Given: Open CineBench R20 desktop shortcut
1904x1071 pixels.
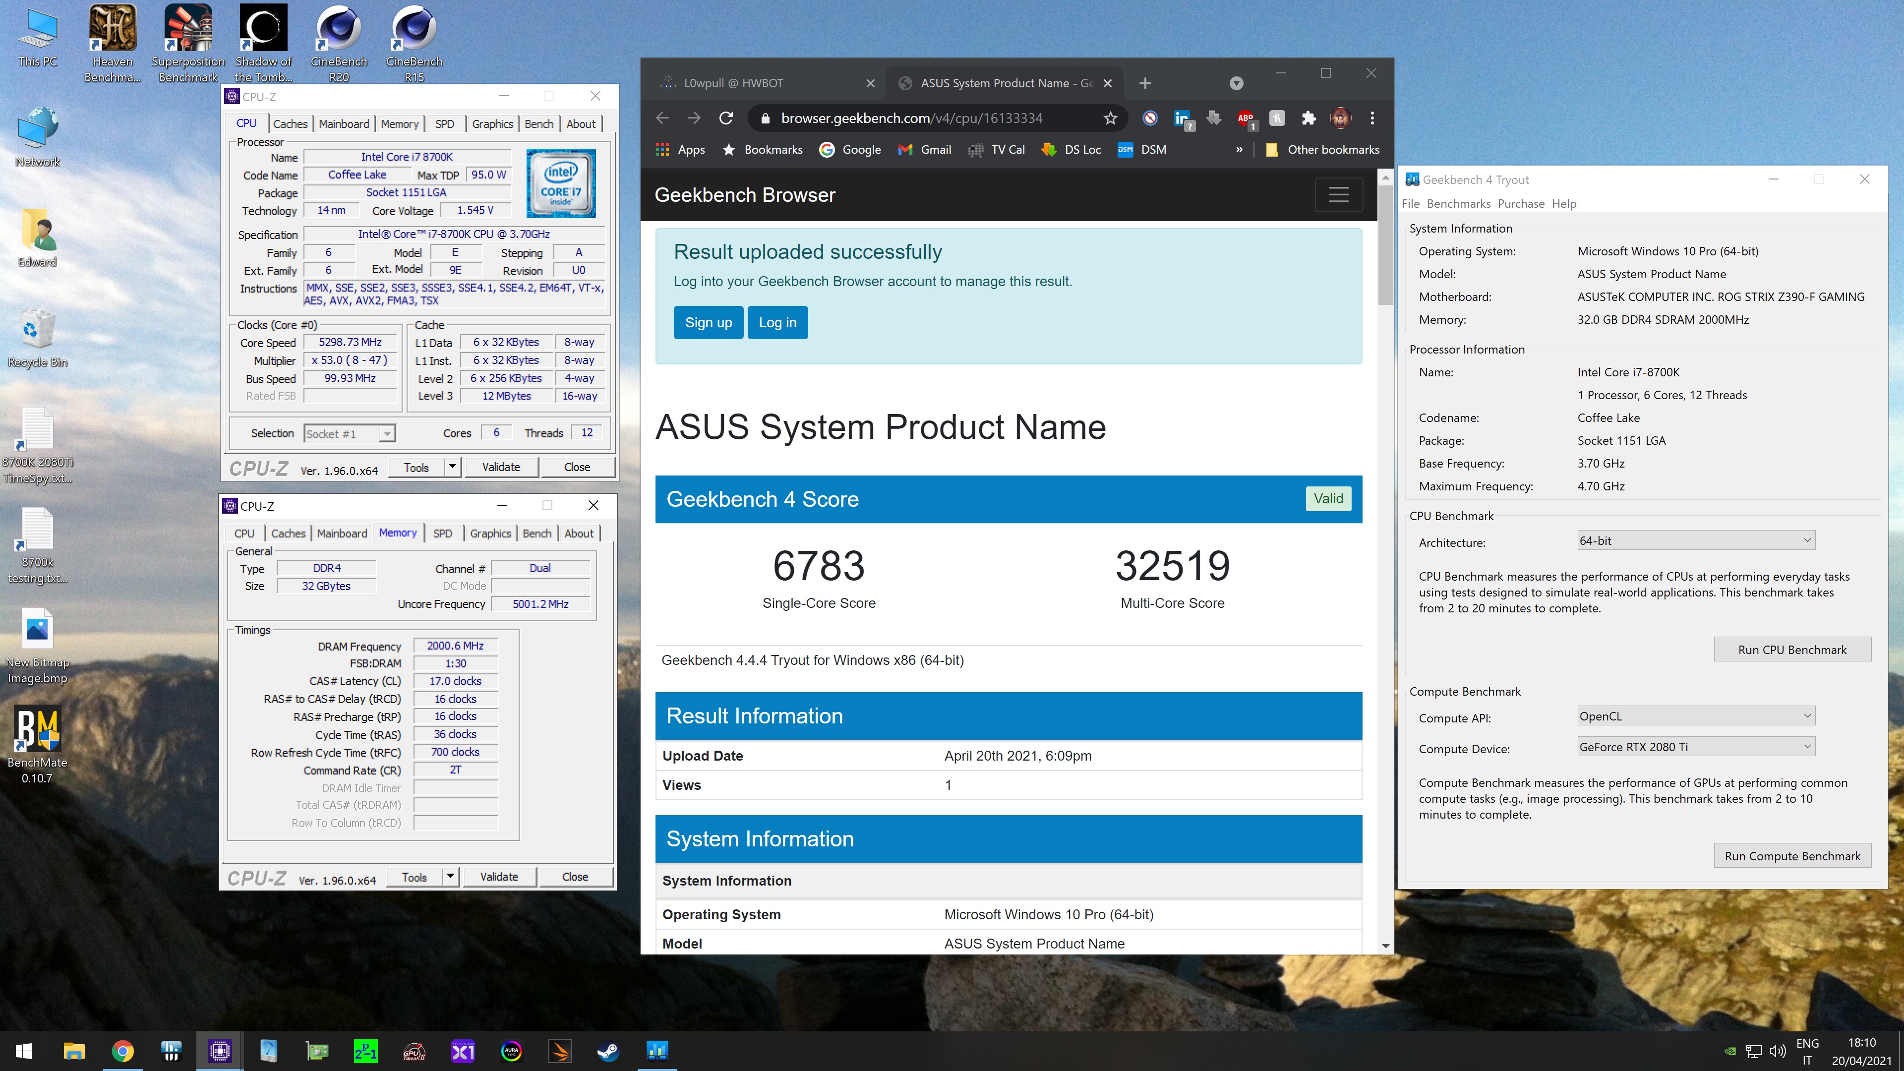Looking at the screenshot, I should click(x=339, y=43).
